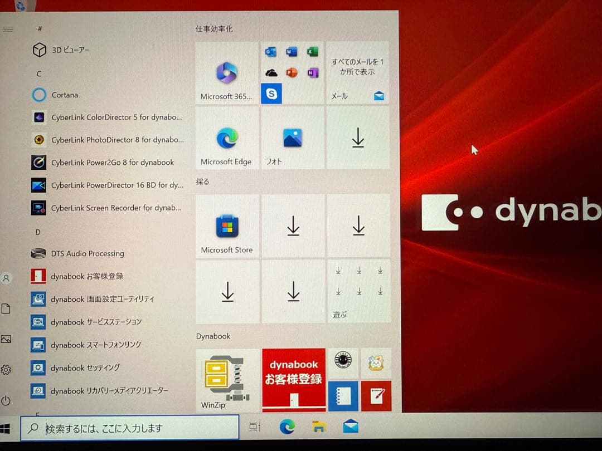602x451 pixels.
Task: Open PowerPoint from the Office tile
Action: coord(292,72)
